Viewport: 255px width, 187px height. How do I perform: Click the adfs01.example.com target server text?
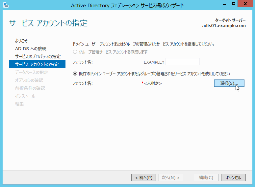pos(224,26)
